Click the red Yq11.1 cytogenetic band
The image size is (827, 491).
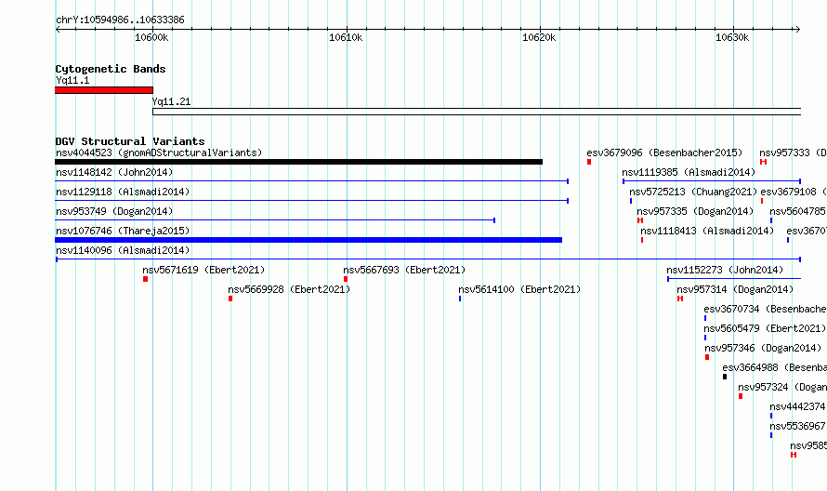(x=104, y=90)
